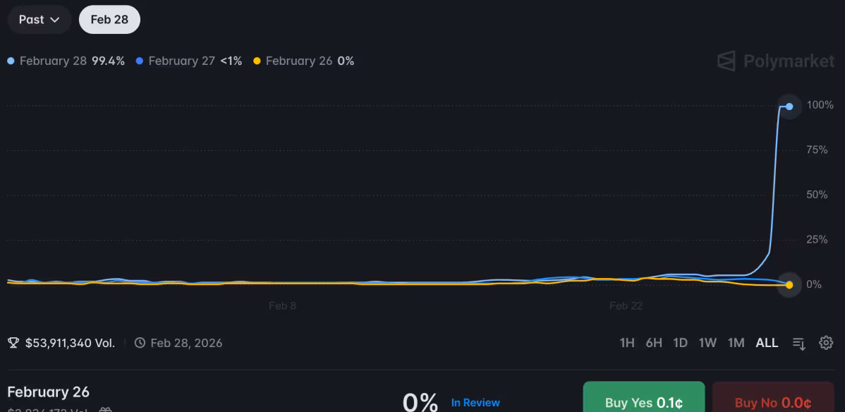
Task: Click Buy No 0.0¢ button
Action: point(772,401)
